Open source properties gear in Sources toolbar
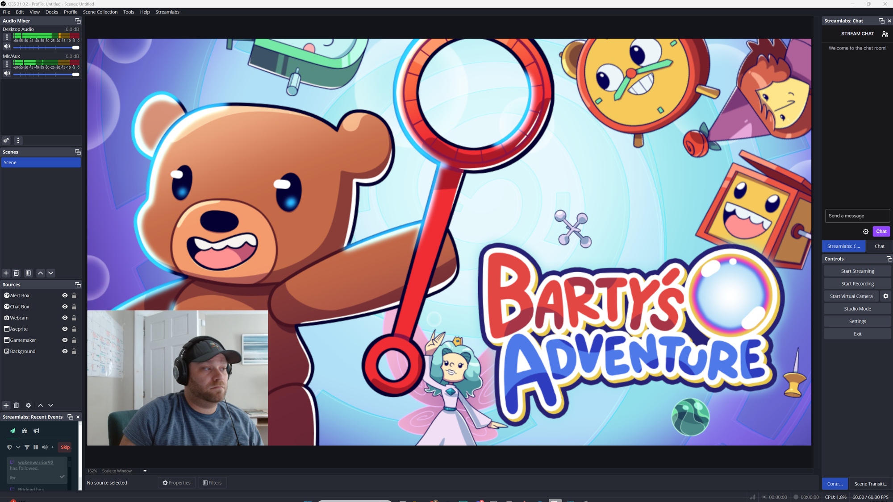The width and height of the screenshot is (893, 502). [x=29, y=406]
